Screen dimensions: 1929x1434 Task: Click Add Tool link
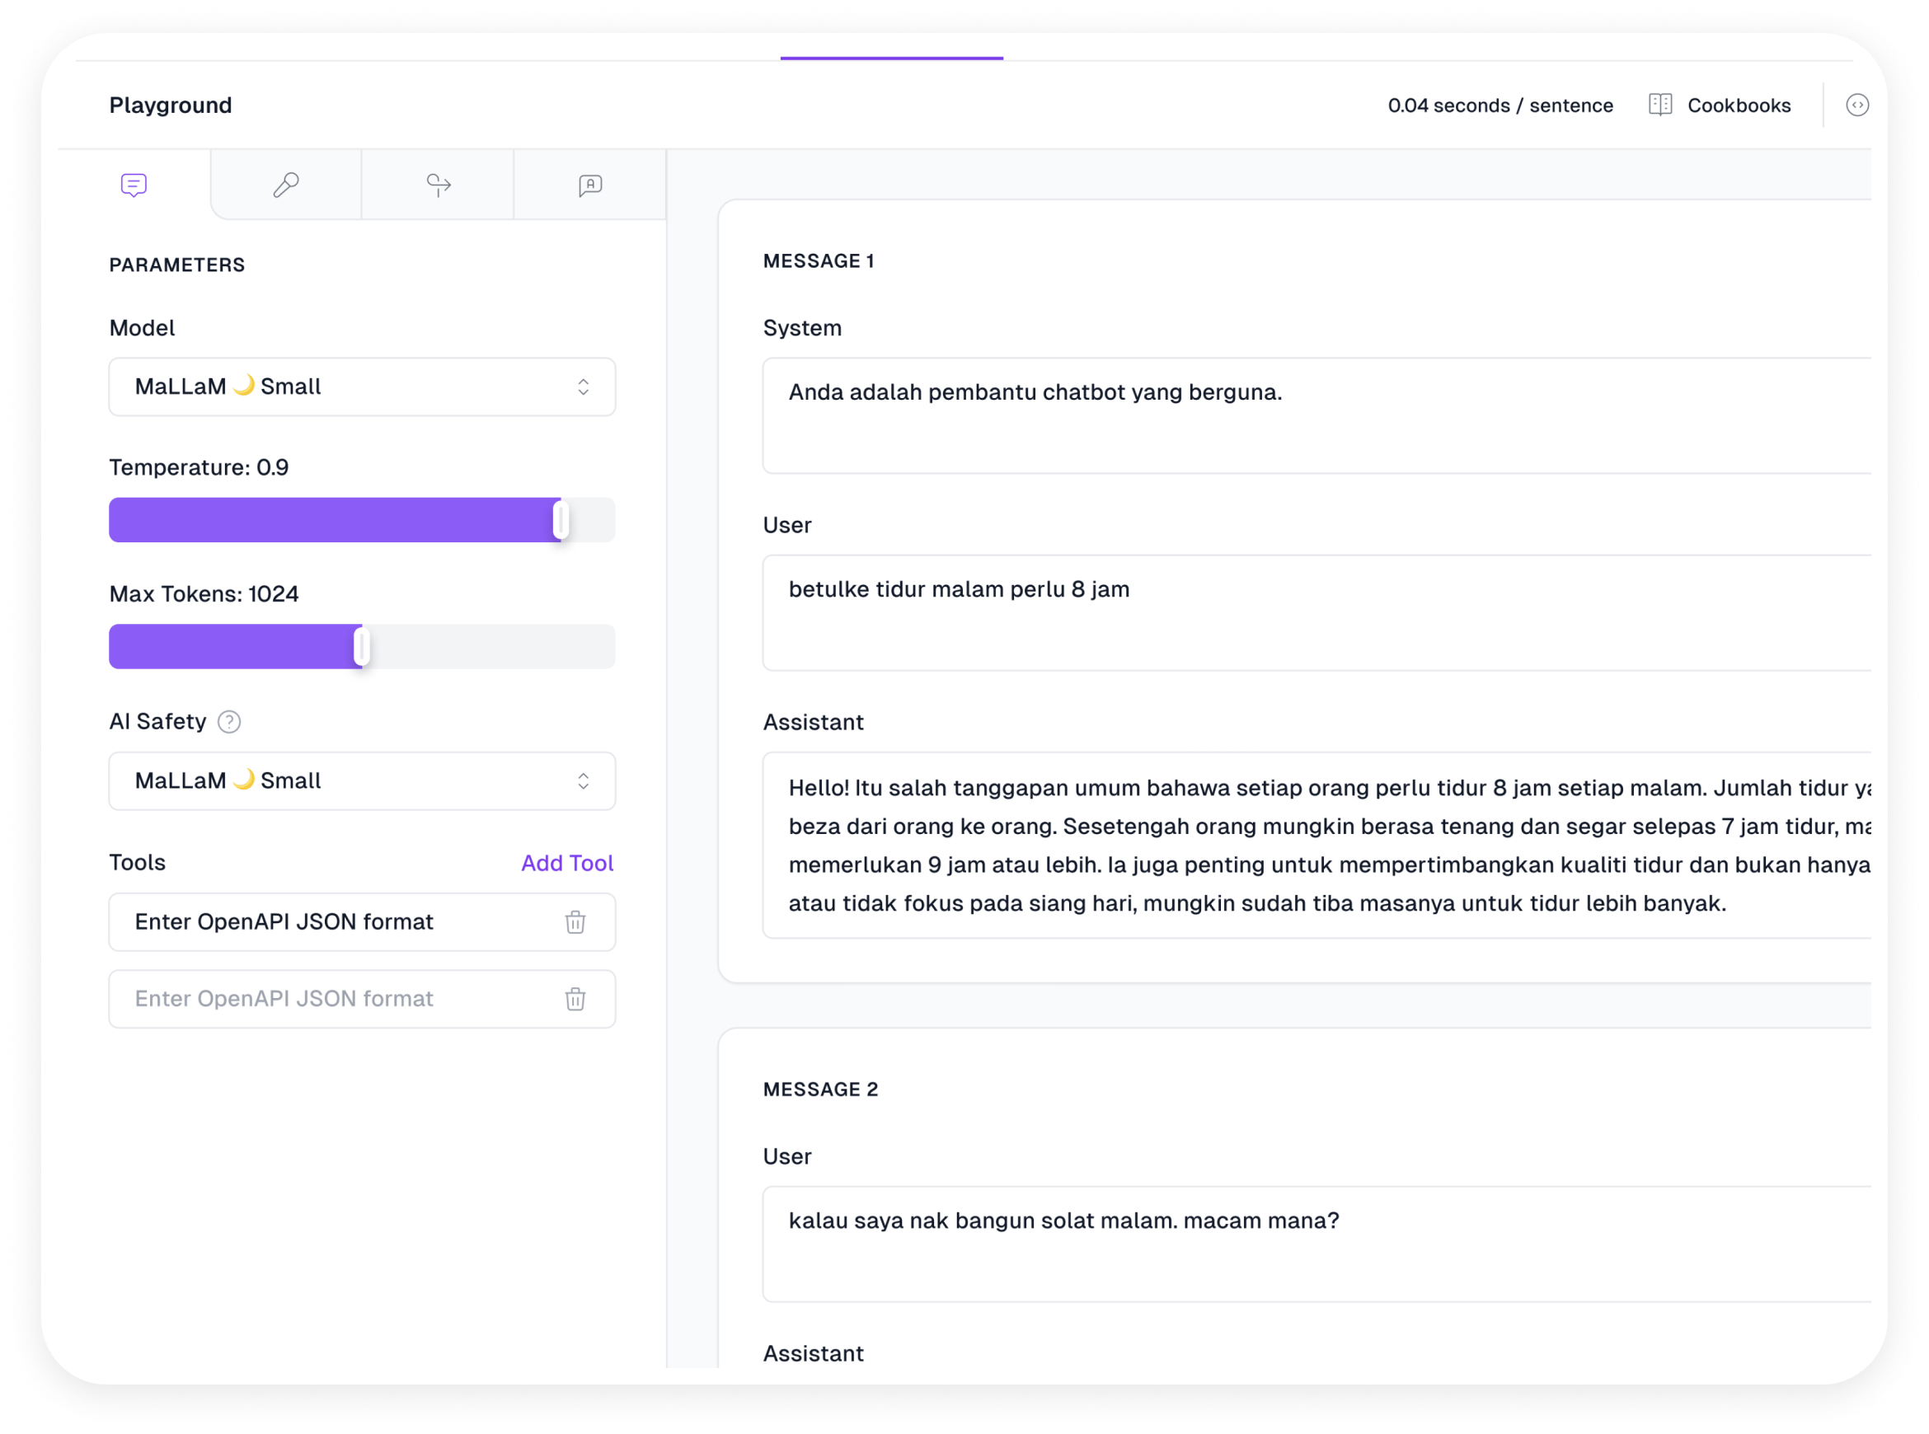coord(567,863)
